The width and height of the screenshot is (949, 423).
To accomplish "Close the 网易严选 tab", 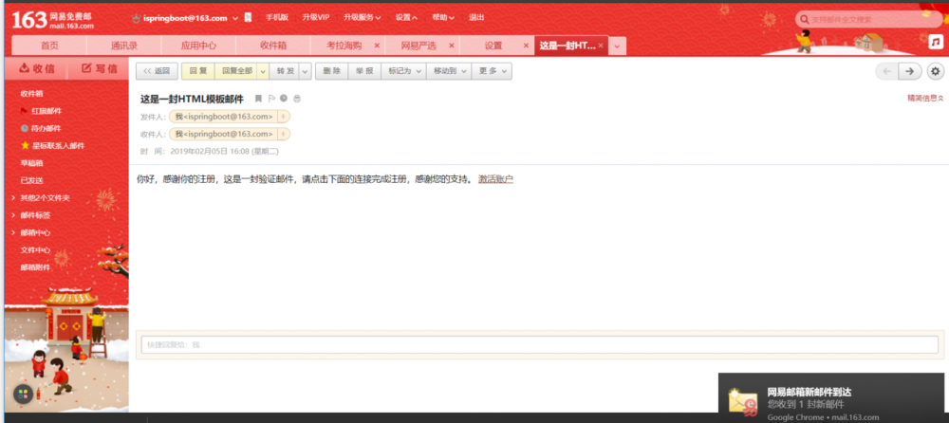I will [x=452, y=46].
